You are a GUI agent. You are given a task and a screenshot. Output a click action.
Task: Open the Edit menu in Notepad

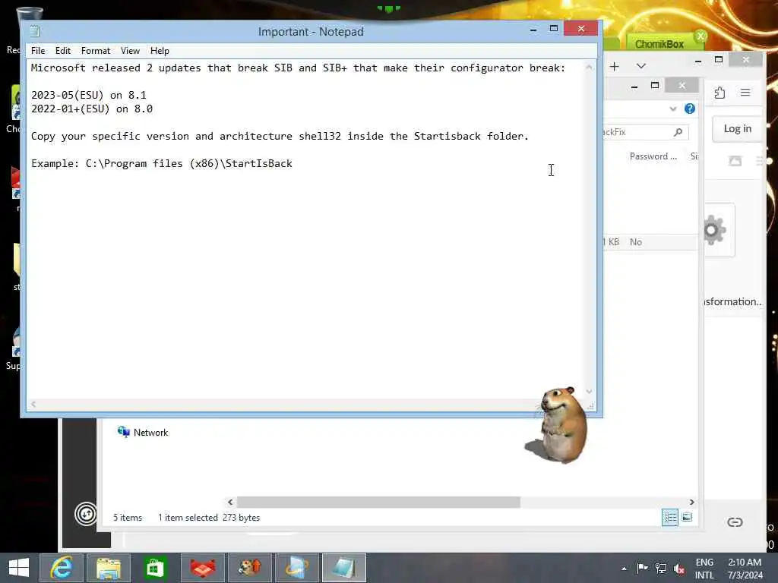(62, 51)
